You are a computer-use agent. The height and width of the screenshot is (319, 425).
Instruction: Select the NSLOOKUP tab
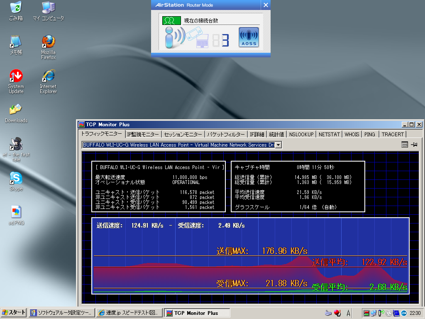click(301, 134)
